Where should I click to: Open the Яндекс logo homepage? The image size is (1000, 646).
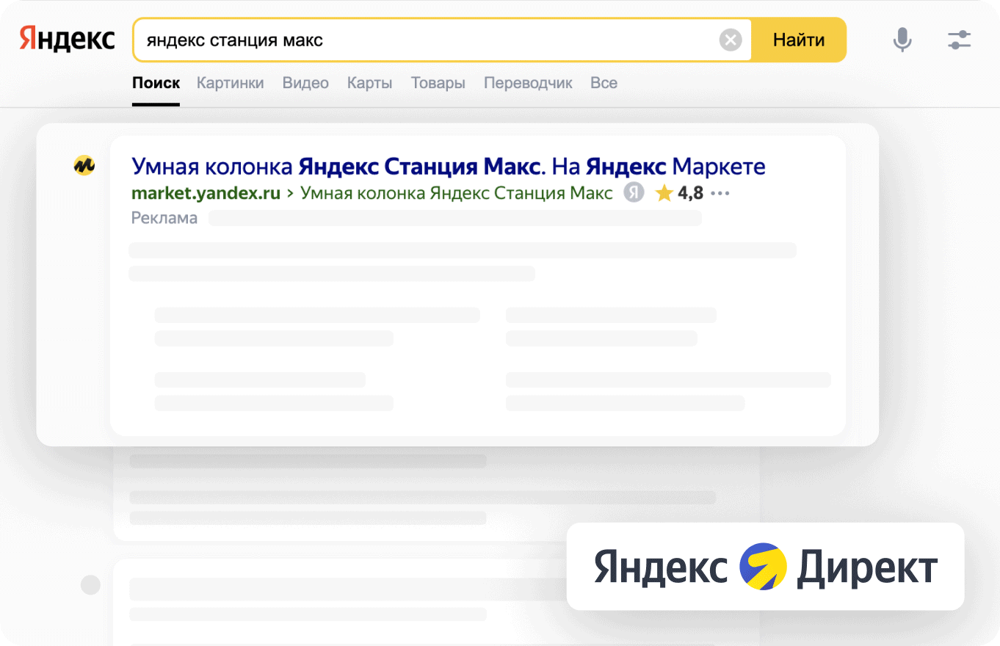(x=68, y=39)
